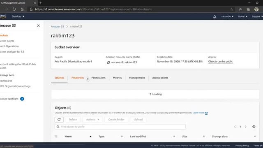Switch to the Management tab

137,78
